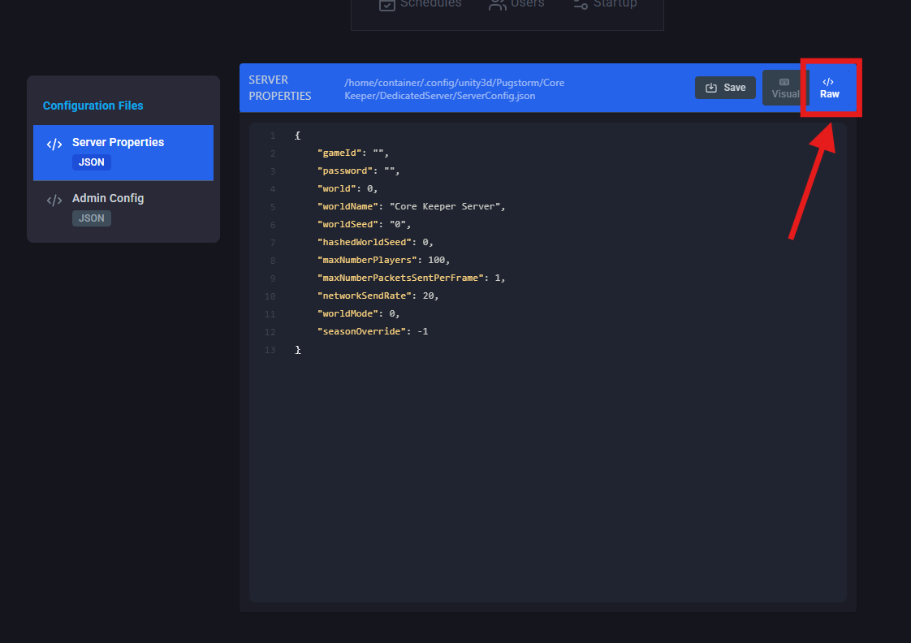
Task: Click the opening brace on line 1
Action: click(297, 136)
